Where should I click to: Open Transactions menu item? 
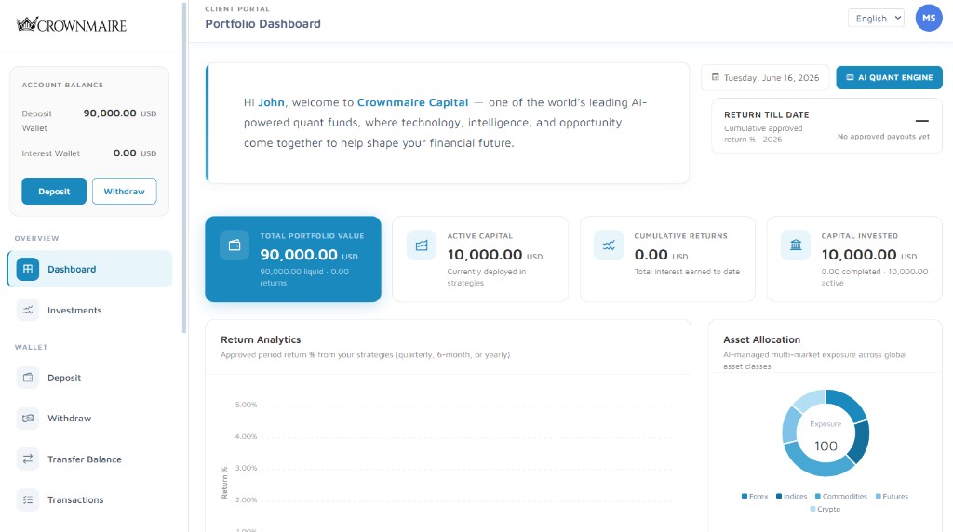click(89, 499)
